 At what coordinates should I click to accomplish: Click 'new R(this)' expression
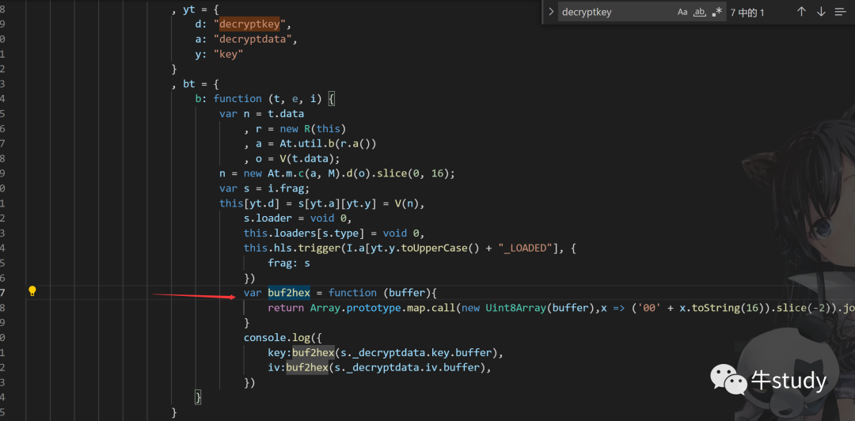tap(313, 129)
